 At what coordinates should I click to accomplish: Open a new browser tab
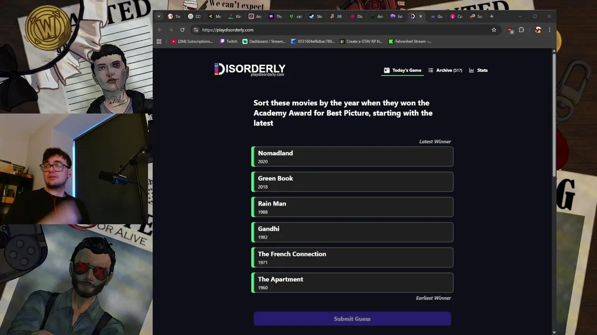point(492,16)
